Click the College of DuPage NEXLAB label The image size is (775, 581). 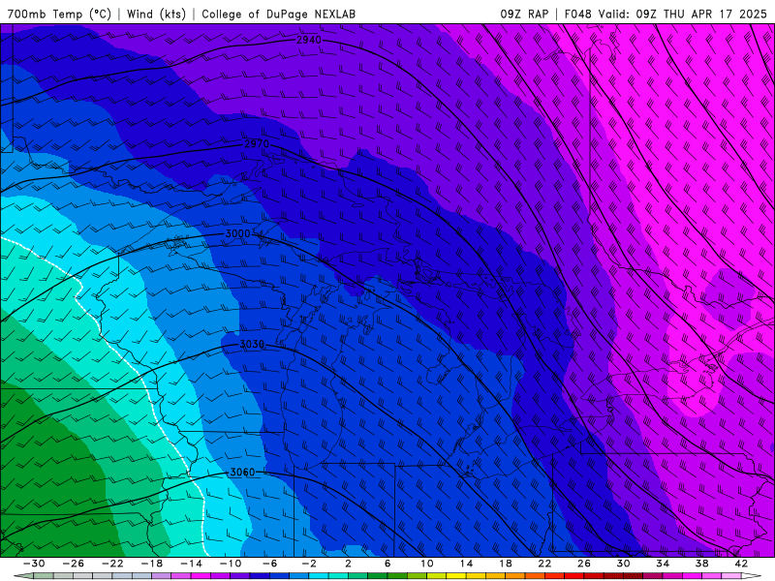click(278, 14)
